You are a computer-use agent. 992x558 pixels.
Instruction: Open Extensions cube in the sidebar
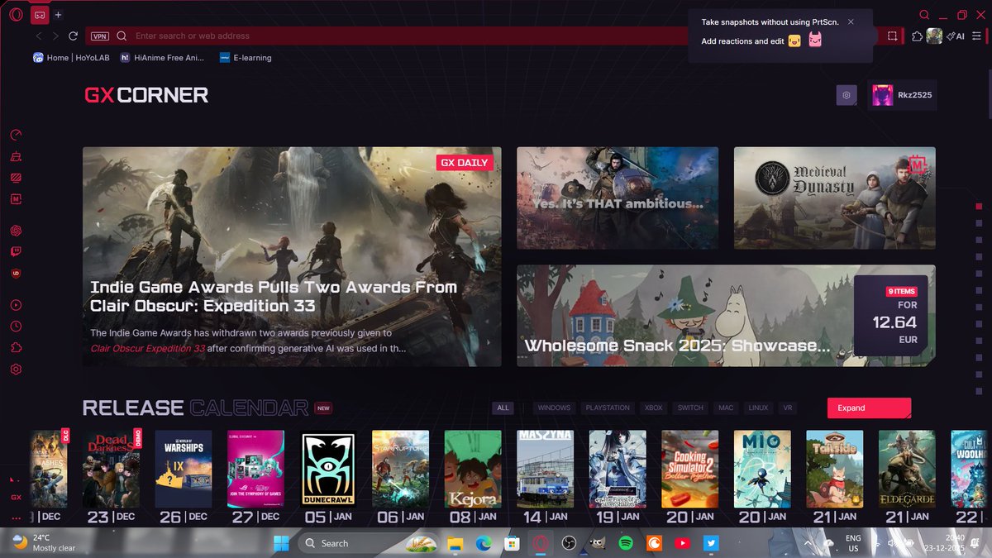point(16,348)
